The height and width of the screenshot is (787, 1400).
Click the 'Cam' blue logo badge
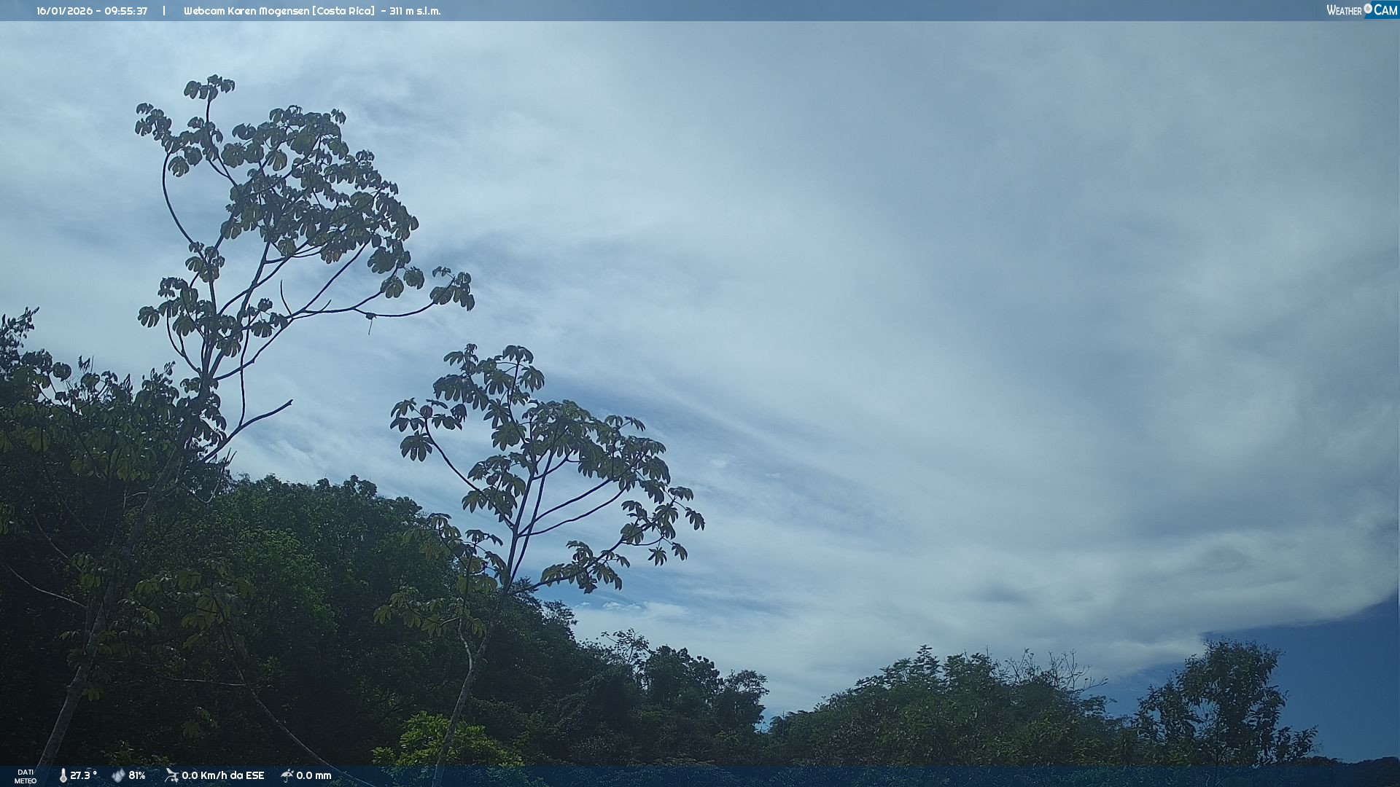coord(1385,10)
